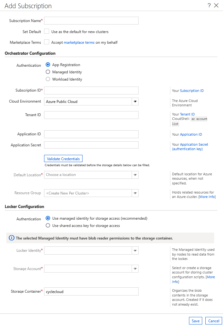Select the Workload Identity authentication option
The image size is (223, 327).
(48, 79)
